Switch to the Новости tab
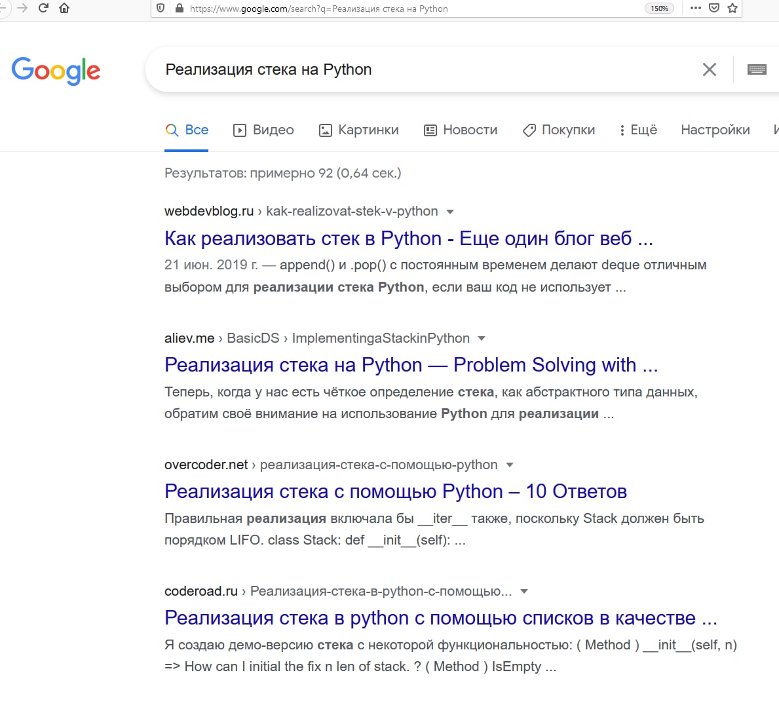The image size is (779, 711). coord(460,130)
